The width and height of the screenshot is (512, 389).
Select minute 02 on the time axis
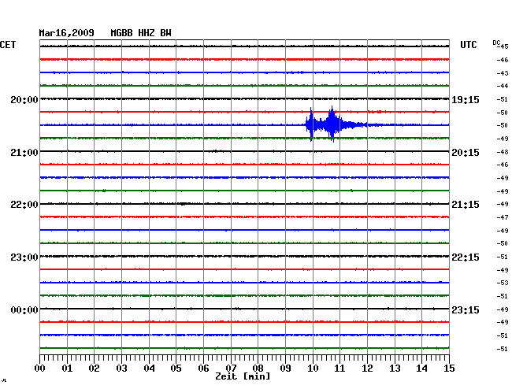94,368
